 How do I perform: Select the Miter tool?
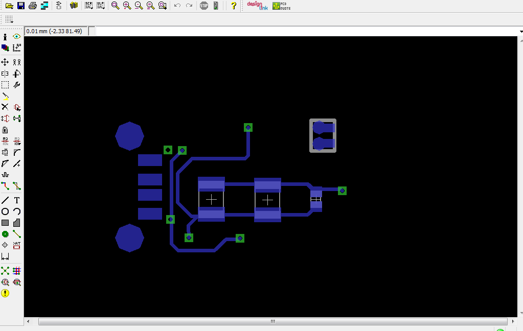click(x=17, y=153)
